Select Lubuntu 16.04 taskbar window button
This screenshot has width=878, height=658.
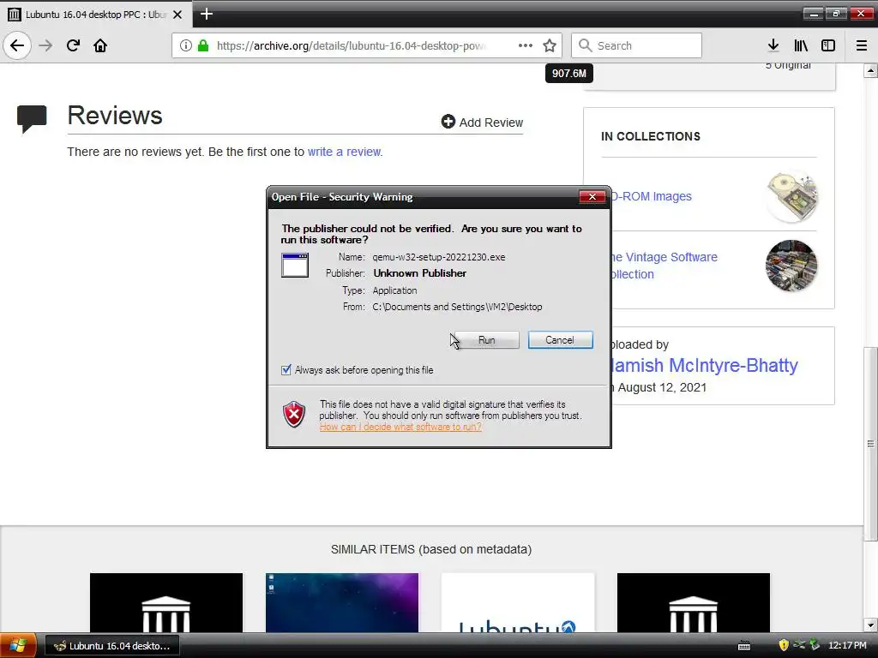coord(111,646)
